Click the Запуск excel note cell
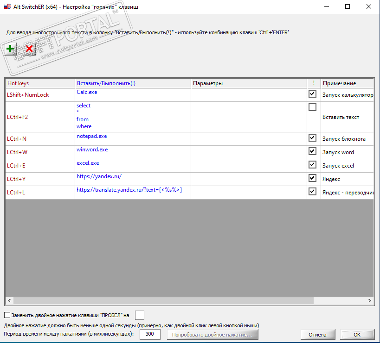Screen dimensions: 380x343 (347, 166)
